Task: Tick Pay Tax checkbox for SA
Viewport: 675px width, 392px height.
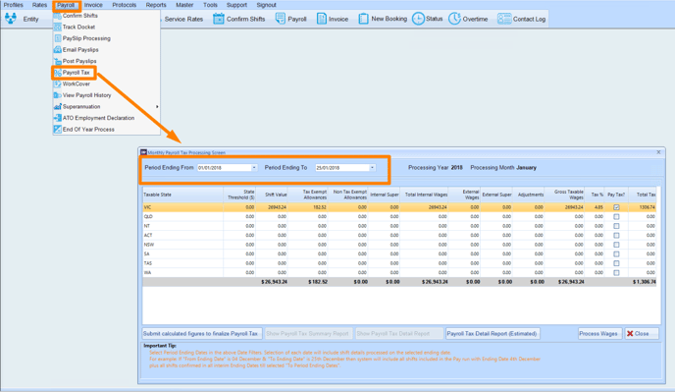Action: coord(616,254)
